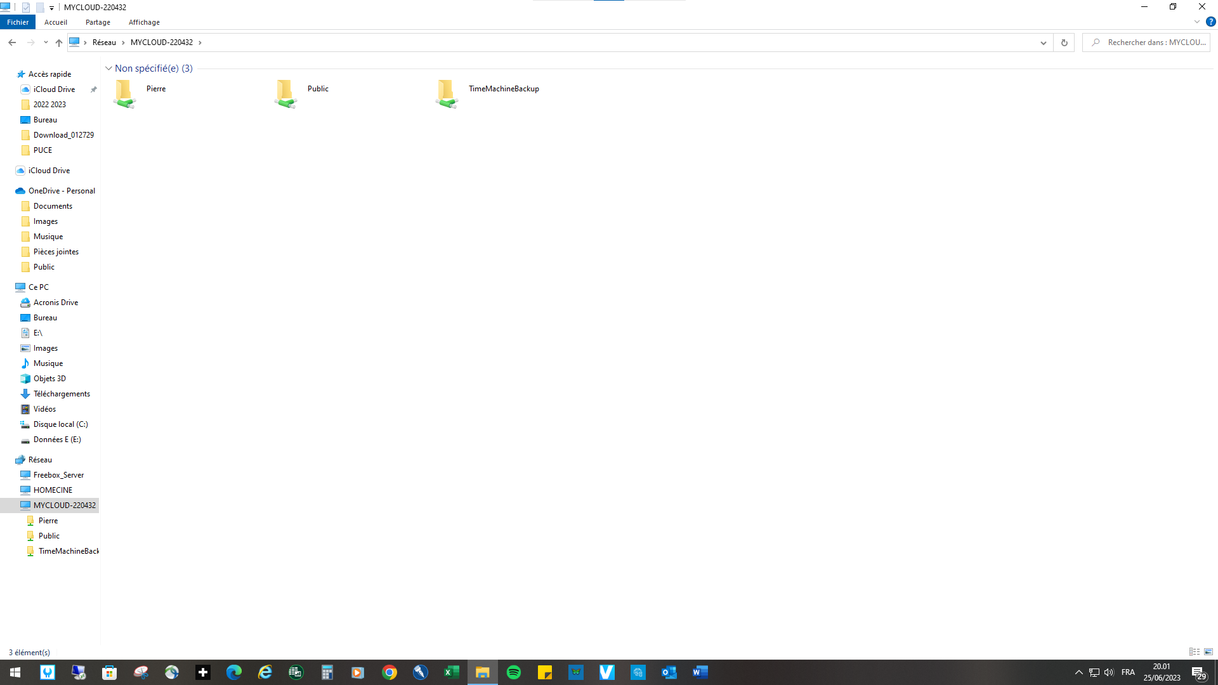The height and width of the screenshot is (685, 1218).
Task: Switch to the Affichage ribbon tab
Action: [144, 22]
